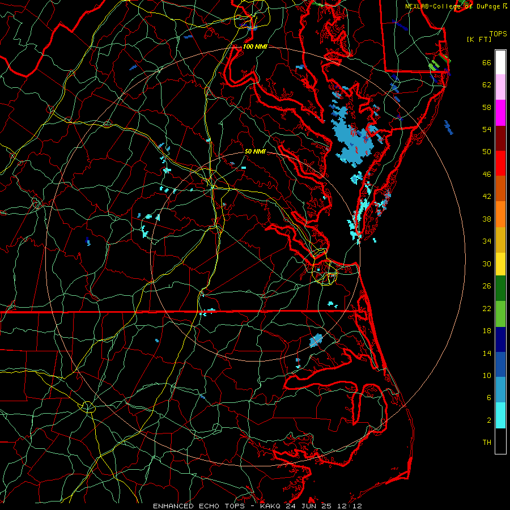510x510 pixels.
Task: Click the orange 38 kft legend swatch
Action: [x=500, y=214]
